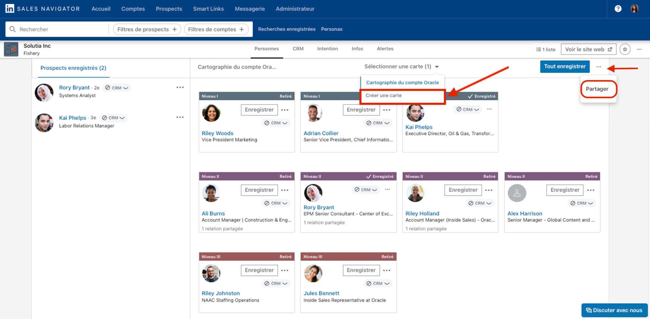Open the help question mark icon

(x=618, y=9)
